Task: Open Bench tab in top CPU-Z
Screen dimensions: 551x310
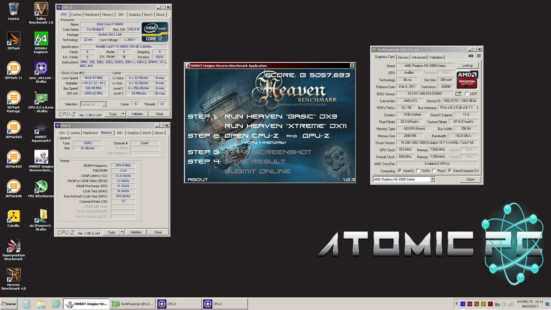Action: (x=148, y=15)
